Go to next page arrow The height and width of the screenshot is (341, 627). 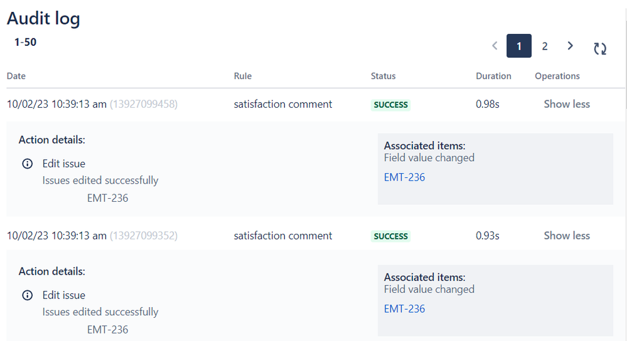pos(571,46)
